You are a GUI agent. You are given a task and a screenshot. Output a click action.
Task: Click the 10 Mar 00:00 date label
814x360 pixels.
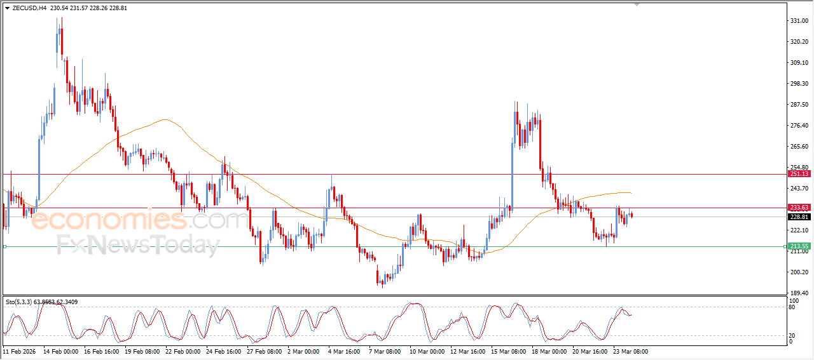click(427, 351)
